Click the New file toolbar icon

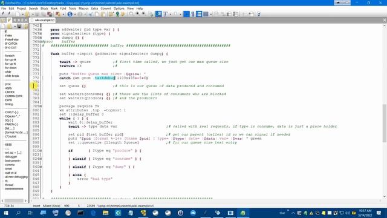18,14
